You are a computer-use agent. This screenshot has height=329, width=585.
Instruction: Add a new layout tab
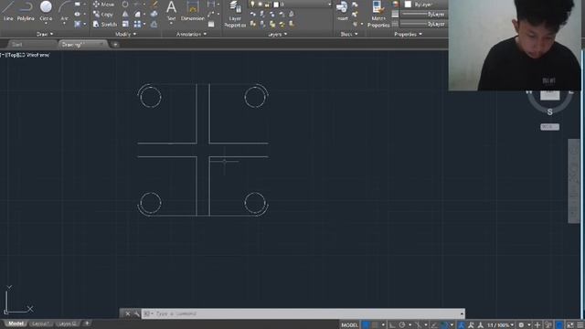pyautogui.click(x=87, y=323)
